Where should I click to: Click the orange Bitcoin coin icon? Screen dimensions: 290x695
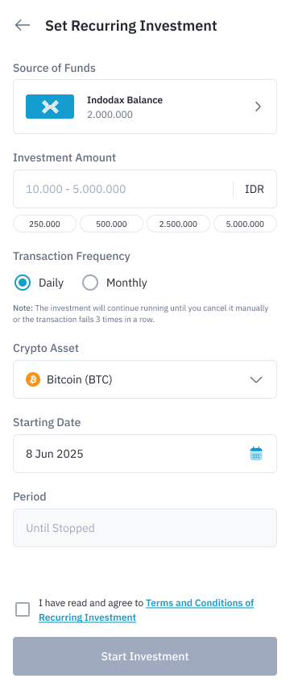pyautogui.click(x=33, y=379)
